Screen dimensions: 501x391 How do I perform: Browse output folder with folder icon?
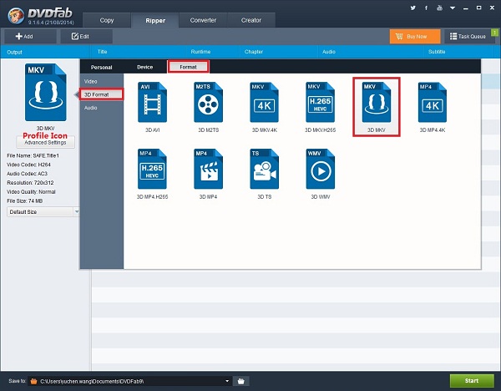[x=241, y=381]
